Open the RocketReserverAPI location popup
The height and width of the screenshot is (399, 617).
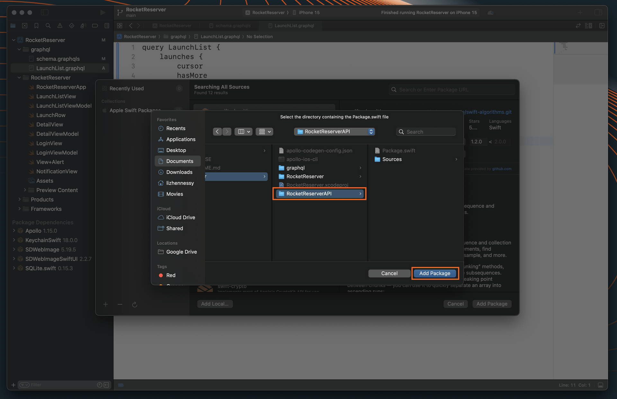(334, 132)
